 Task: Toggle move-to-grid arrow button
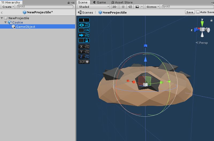point(84,35)
